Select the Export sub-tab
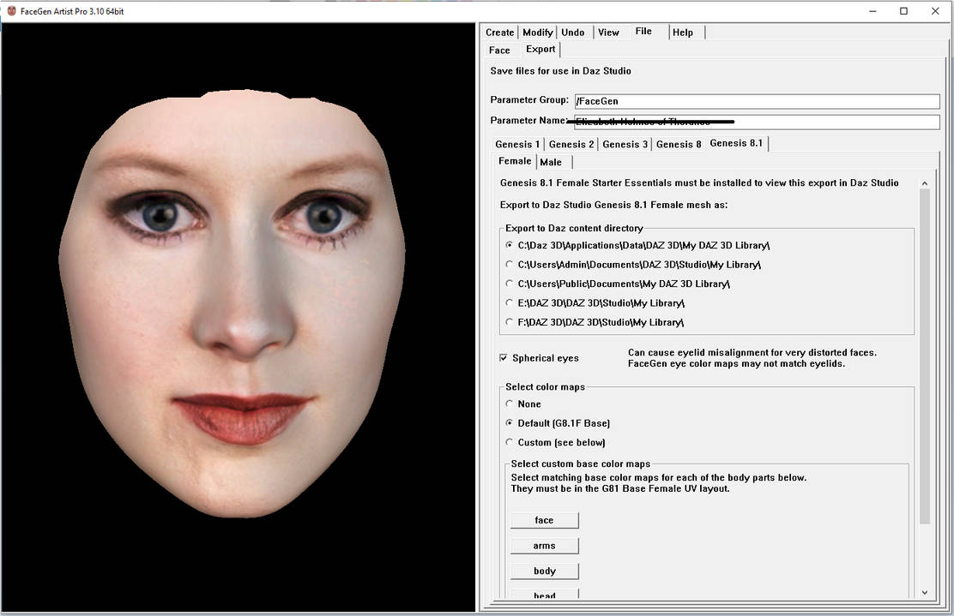Screen dimensions: 954x616 (540, 49)
